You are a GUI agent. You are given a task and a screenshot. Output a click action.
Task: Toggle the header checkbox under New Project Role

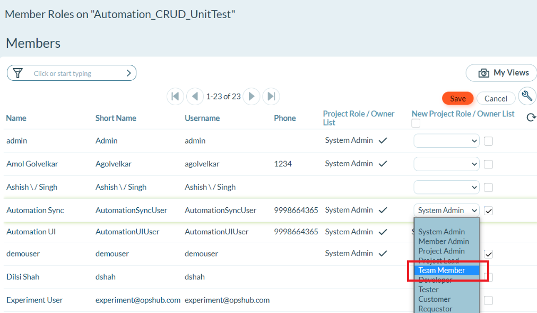[416, 123]
